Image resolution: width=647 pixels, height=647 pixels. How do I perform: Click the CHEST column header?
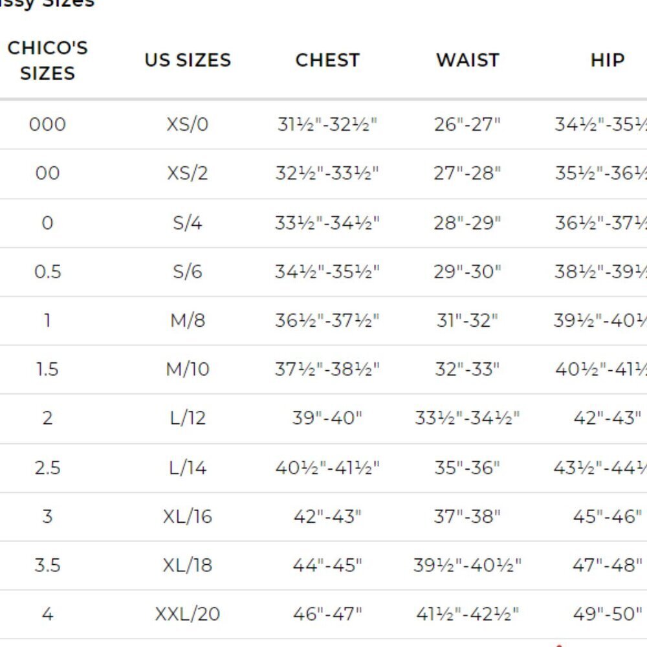327,60
